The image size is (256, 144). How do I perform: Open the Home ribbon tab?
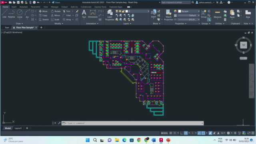tap(5, 7)
